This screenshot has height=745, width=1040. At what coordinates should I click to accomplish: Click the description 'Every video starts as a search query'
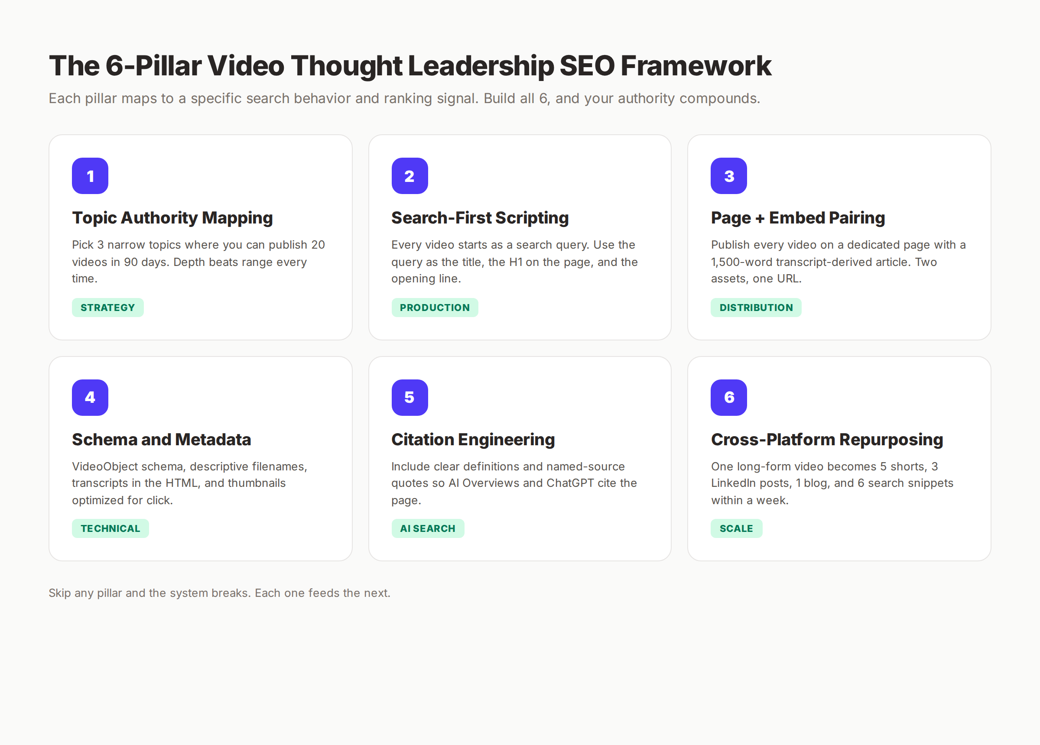click(514, 262)
